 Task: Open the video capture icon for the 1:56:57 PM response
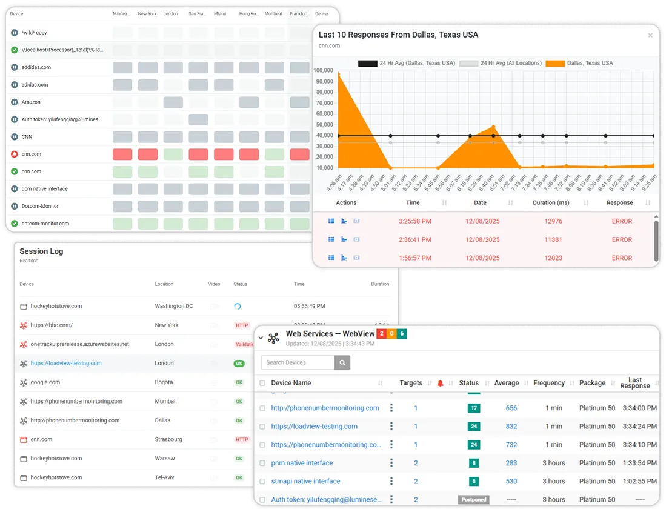click(356, 257)
